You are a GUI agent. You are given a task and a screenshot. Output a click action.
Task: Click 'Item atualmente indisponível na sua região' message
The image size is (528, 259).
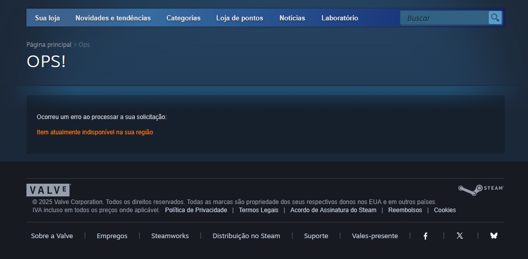tap(95, 132)
